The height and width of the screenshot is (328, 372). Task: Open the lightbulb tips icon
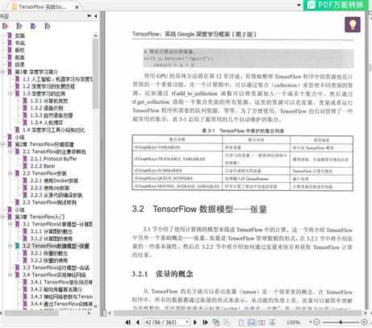coord(353,24)
